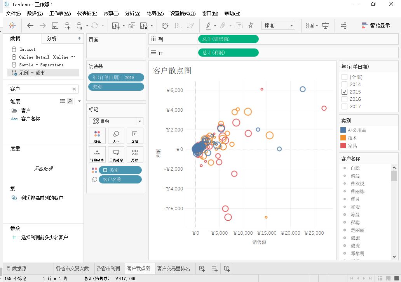Add new dashboard tab icon
The width and height of the screenshot is (401, 282).
(214, 268)
